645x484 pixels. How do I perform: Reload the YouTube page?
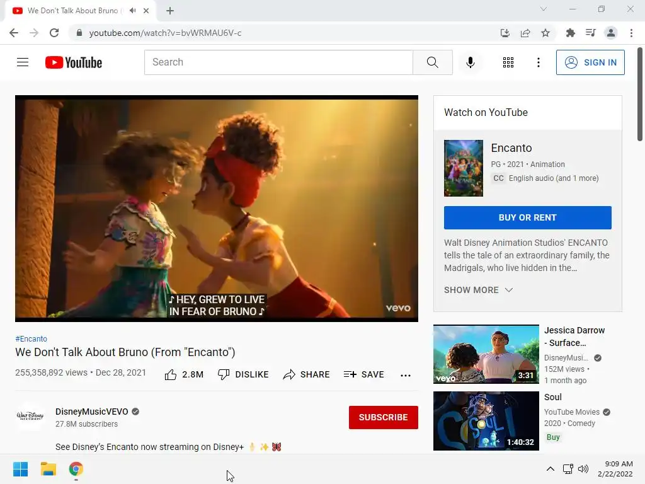click(54, 33)
